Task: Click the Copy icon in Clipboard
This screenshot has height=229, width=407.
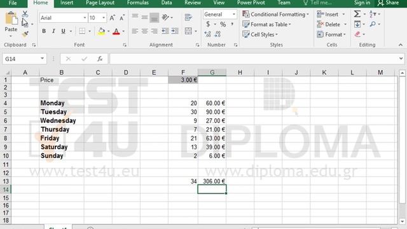Action: (x=25, y=24)
